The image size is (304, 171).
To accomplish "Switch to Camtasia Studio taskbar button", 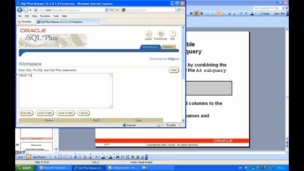I will [123, 168].
